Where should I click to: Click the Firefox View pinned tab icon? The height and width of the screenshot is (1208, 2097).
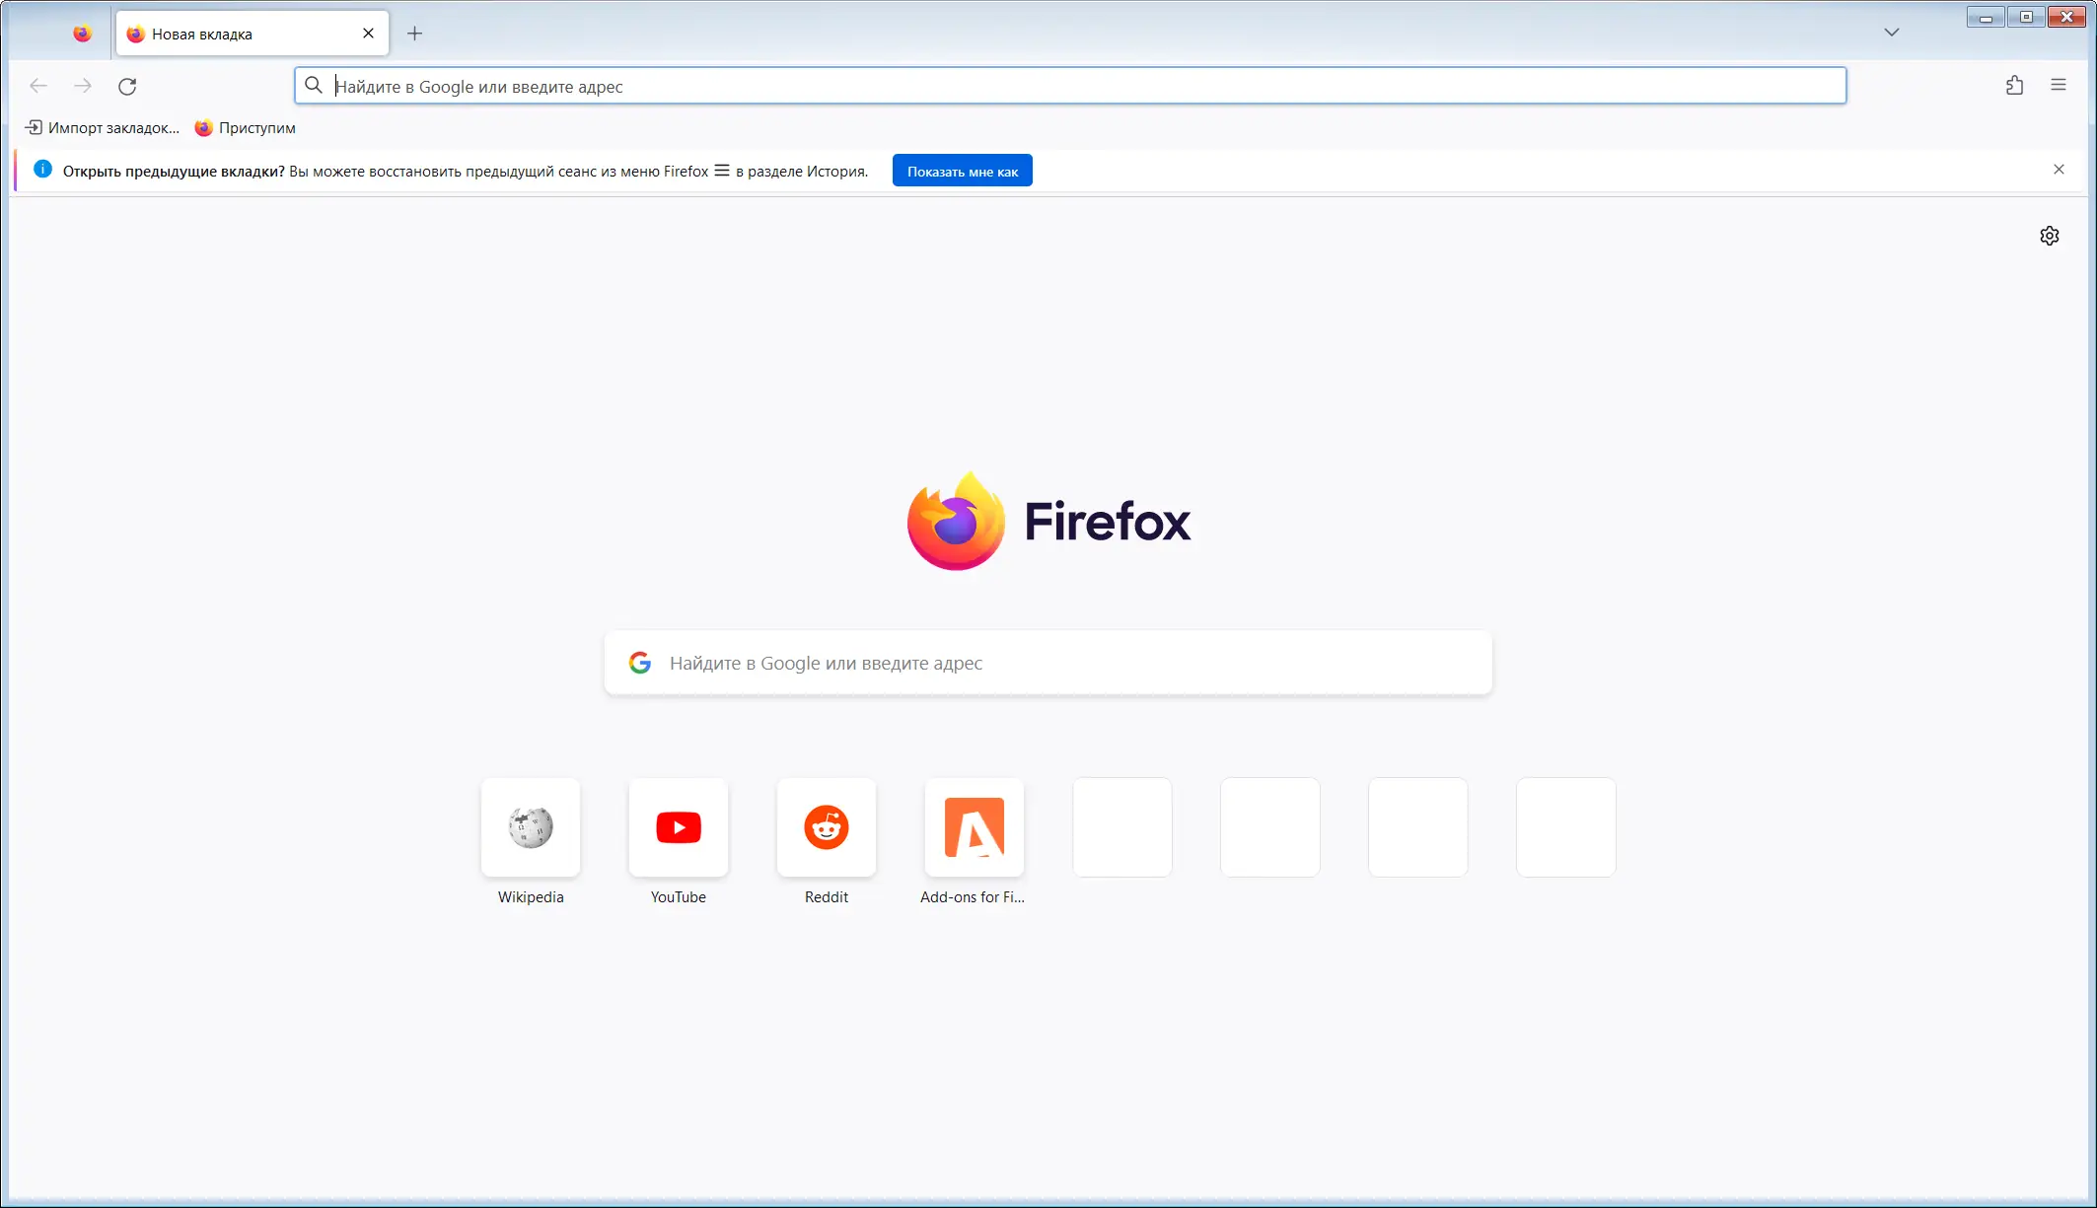click(x=82, y=34)
